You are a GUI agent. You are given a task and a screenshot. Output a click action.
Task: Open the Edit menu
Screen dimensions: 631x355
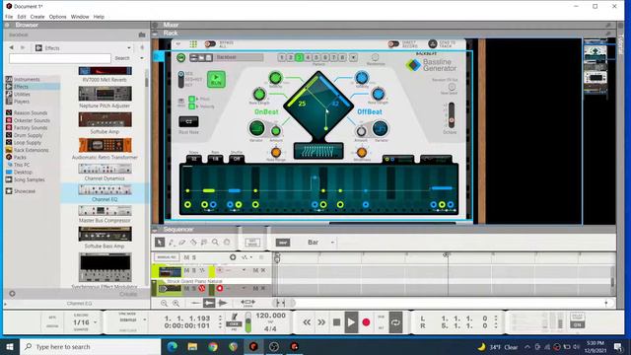(x=22, y=17)
